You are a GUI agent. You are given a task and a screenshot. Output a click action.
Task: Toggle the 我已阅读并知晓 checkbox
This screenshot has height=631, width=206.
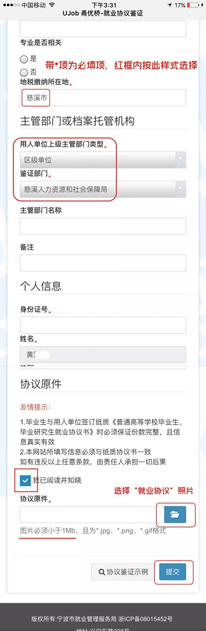[25, 480]
